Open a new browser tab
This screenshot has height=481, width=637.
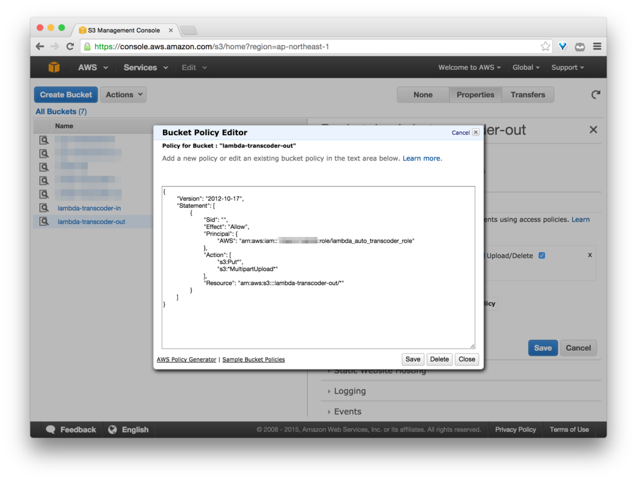coord(188,30)
